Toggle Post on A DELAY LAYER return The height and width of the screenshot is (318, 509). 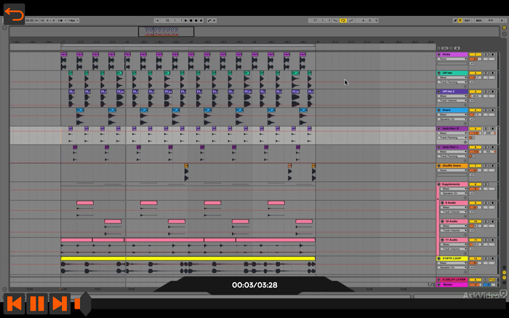[492, 279]
